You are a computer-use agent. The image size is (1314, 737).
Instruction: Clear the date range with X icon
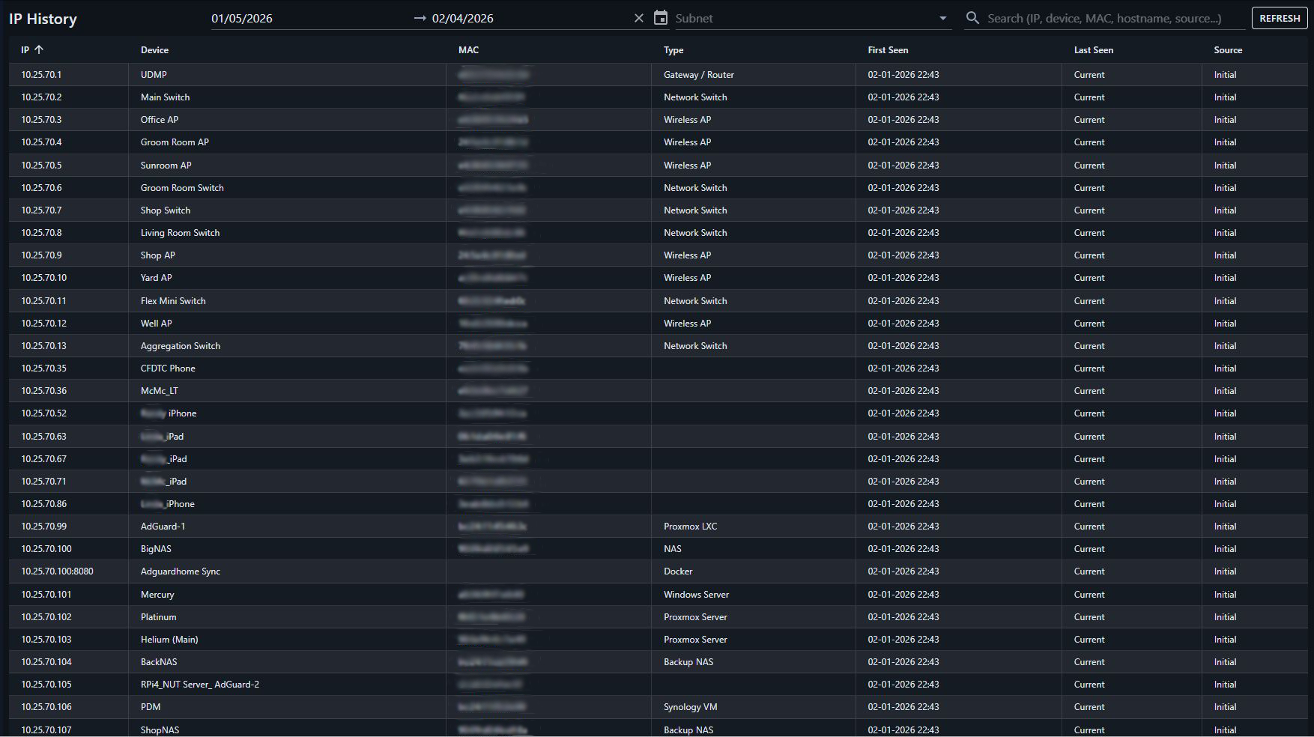click(x=638, y=18)
